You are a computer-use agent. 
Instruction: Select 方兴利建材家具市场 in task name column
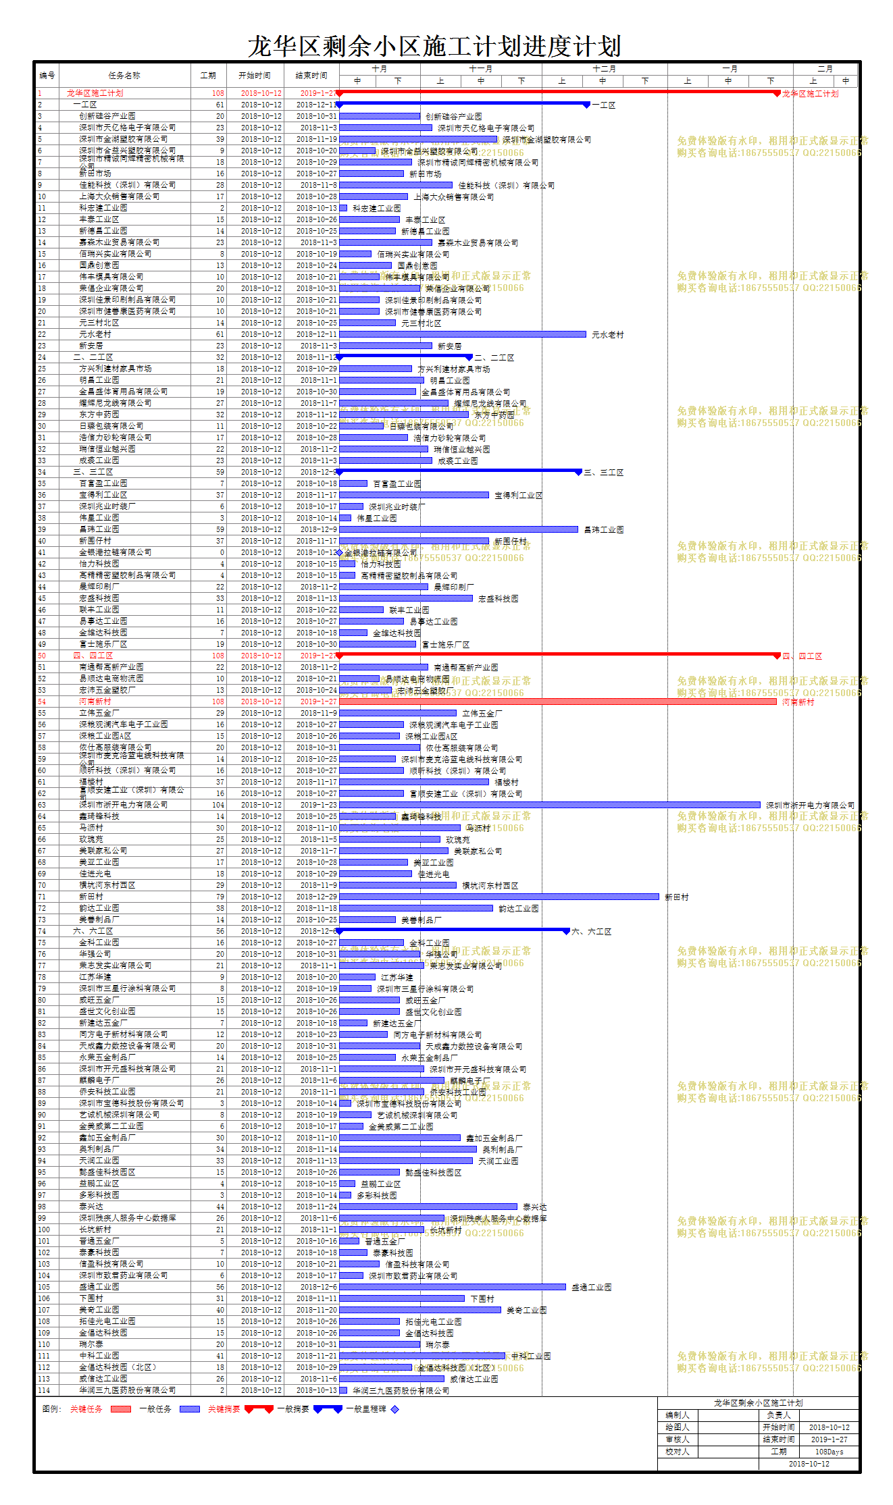pyautogui.click(x=115, y=369)
